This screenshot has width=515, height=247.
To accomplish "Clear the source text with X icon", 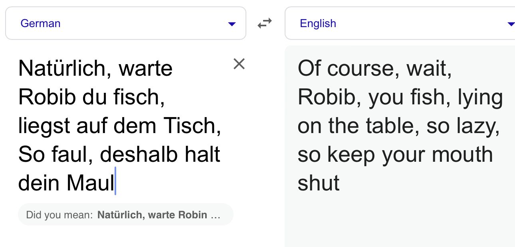I will (239, 64).
